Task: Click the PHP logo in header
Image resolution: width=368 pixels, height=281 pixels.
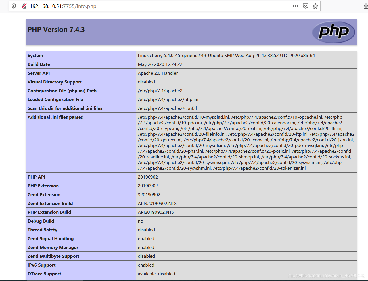Action: (333, 32)
